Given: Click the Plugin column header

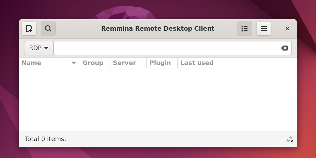Looking at the screenshot, I should pyautogui.click(x=160, y=63).
